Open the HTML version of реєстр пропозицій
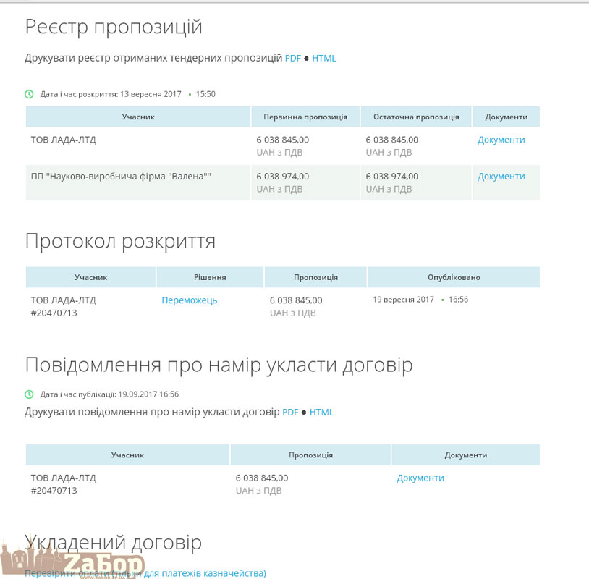This screenshot has width=589, height=579. click(324, 58)
